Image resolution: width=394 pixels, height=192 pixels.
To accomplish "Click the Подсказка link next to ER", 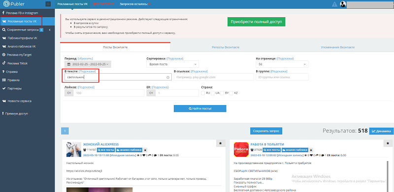I will click(x=160, y=87).
